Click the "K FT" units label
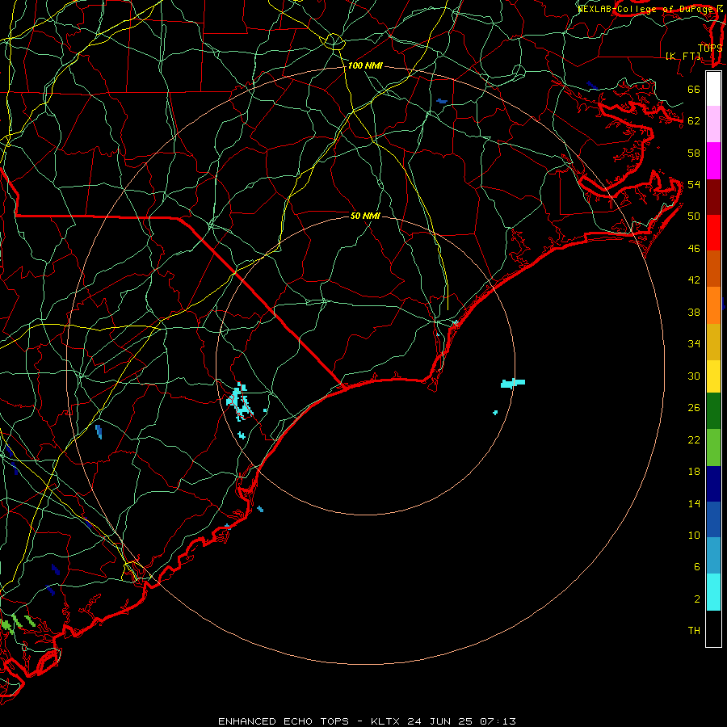The height and width of the screenshot is (727, 727). [683, 56]
